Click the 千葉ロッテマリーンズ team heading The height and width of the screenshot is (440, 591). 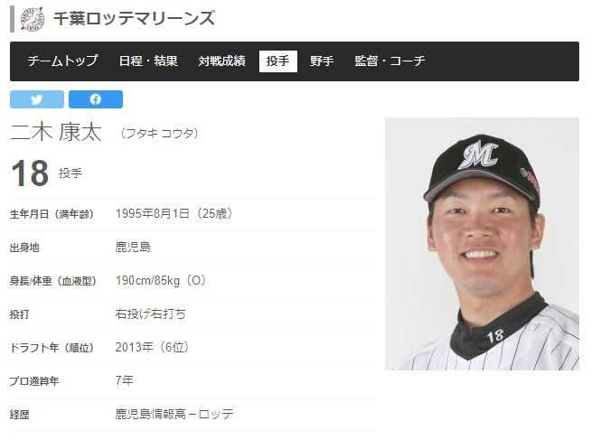134,18
